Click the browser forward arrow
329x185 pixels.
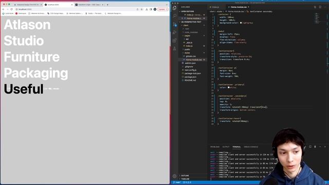tap(7, 9)
